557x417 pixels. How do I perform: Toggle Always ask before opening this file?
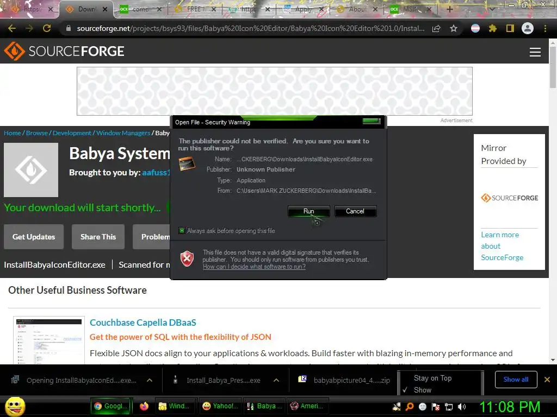coord(182,231)
